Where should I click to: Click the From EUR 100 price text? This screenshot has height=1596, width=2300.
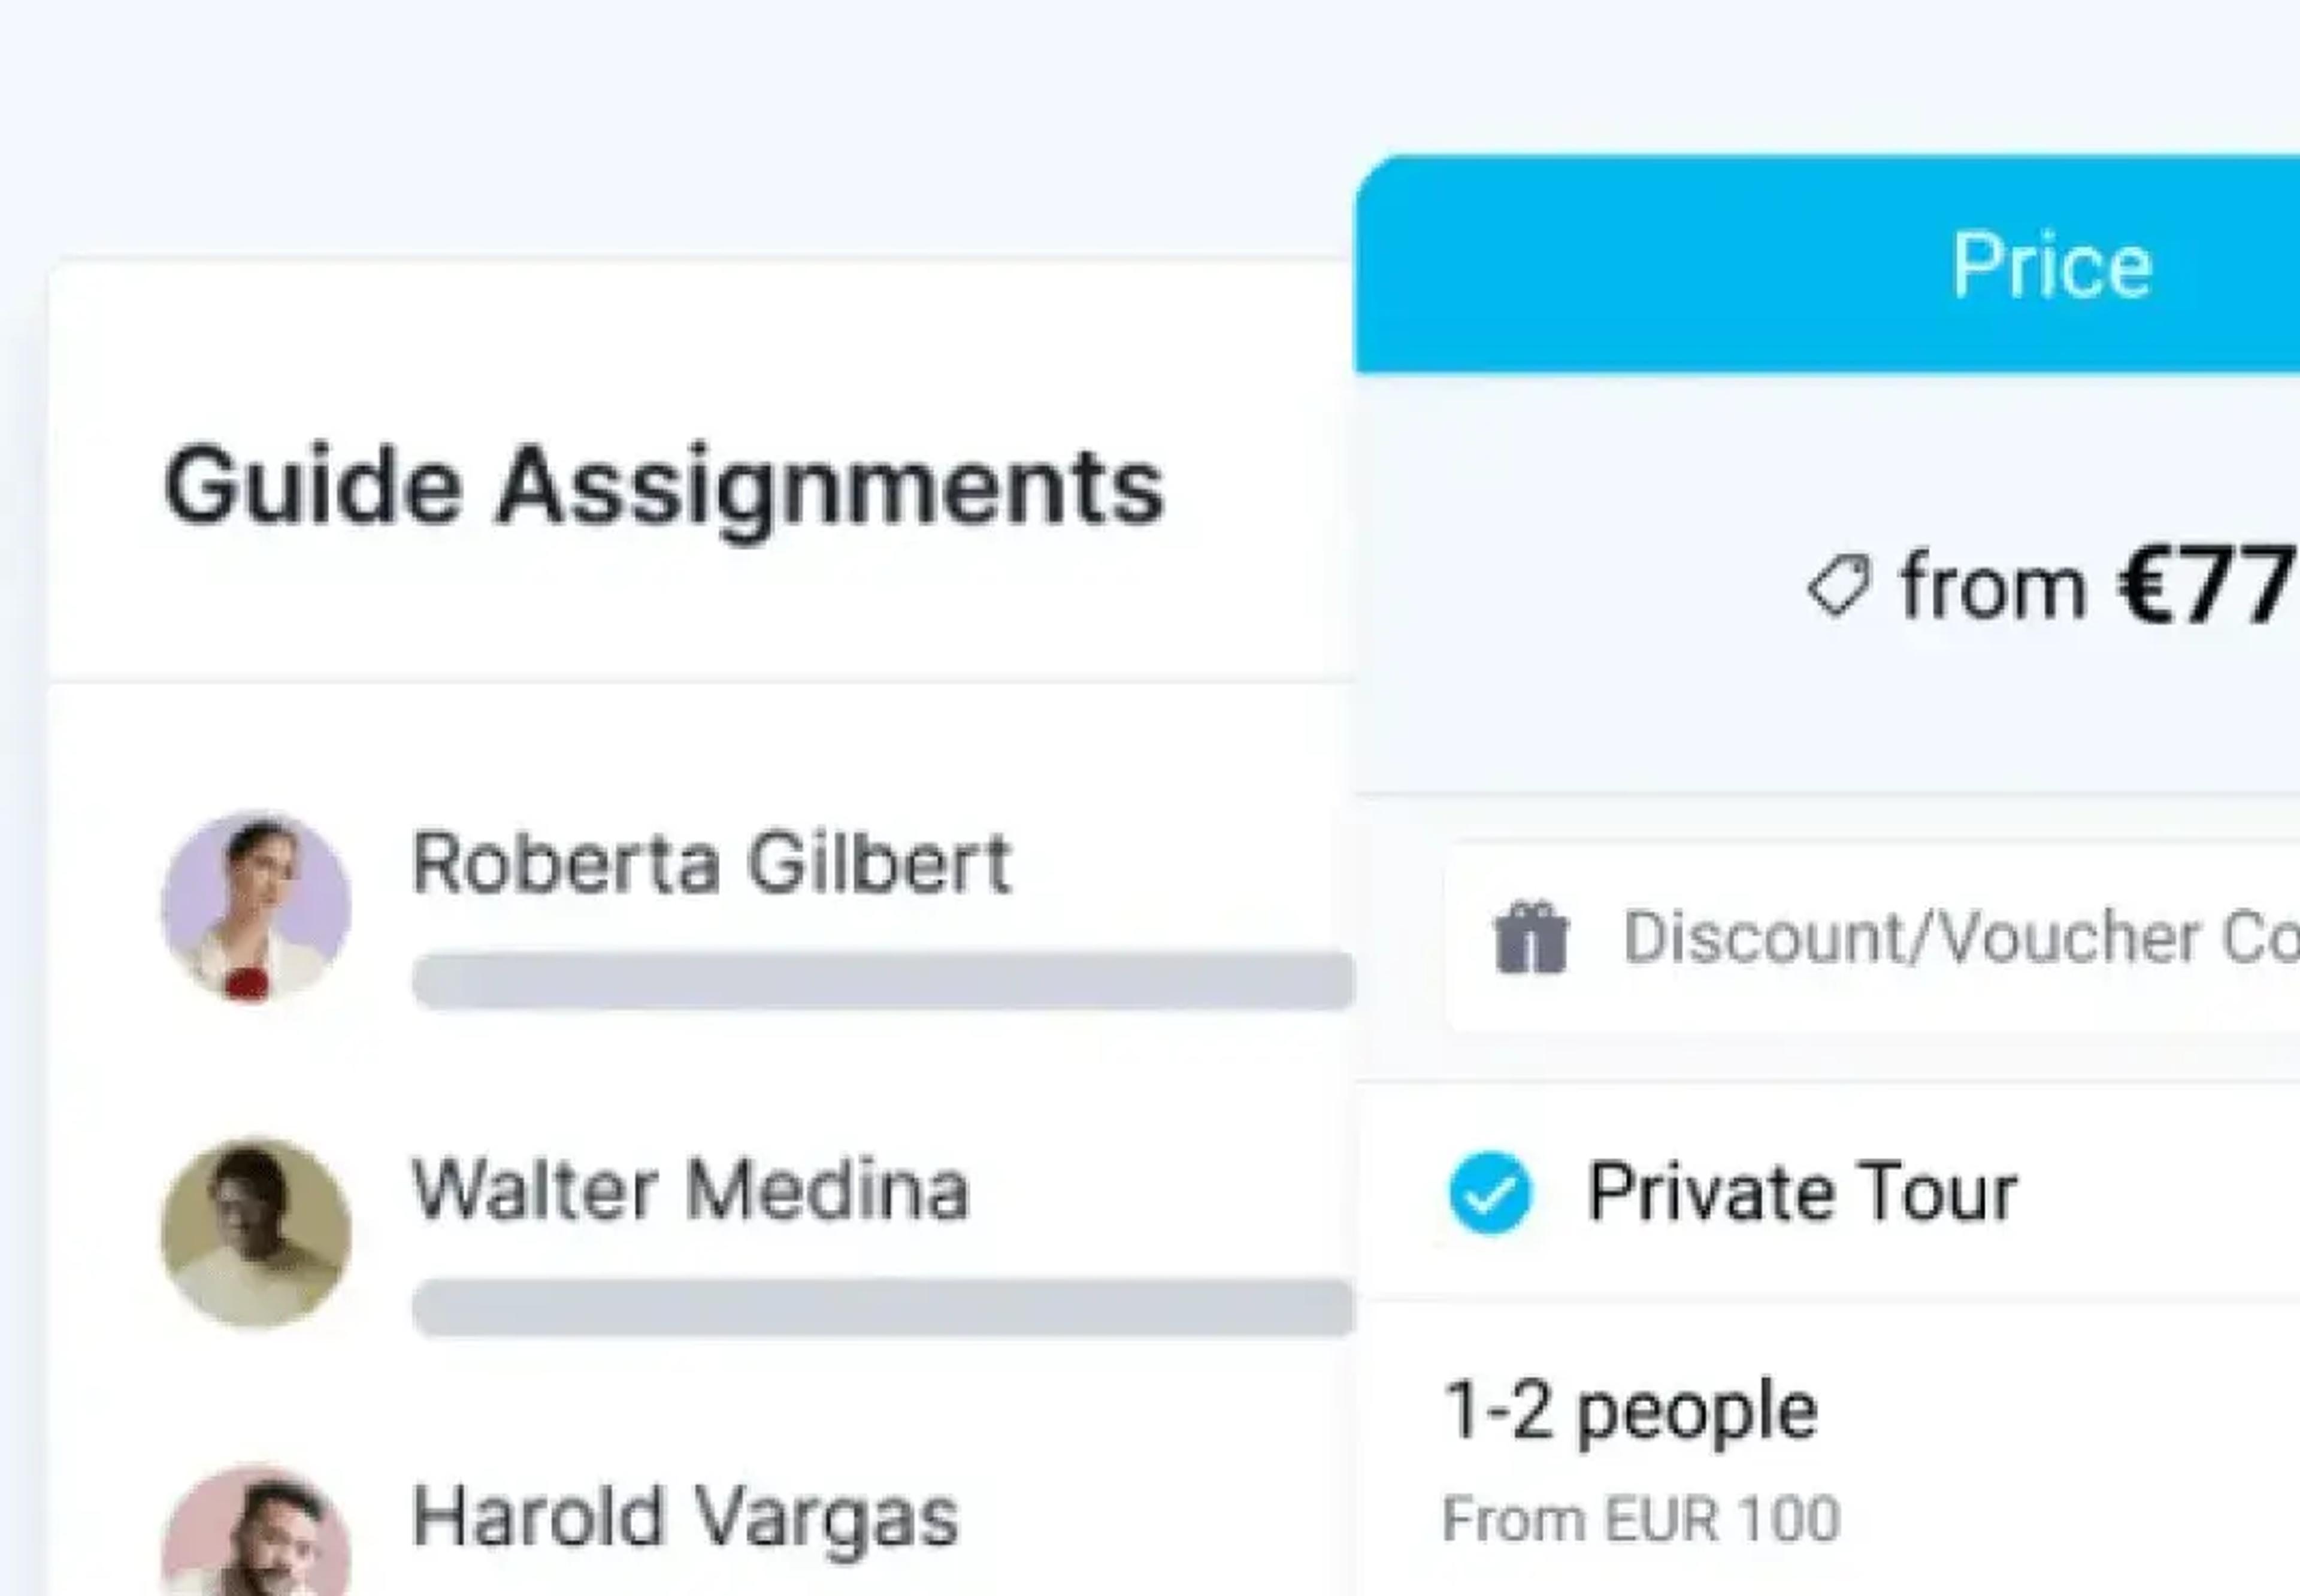pos(1641,1519)
